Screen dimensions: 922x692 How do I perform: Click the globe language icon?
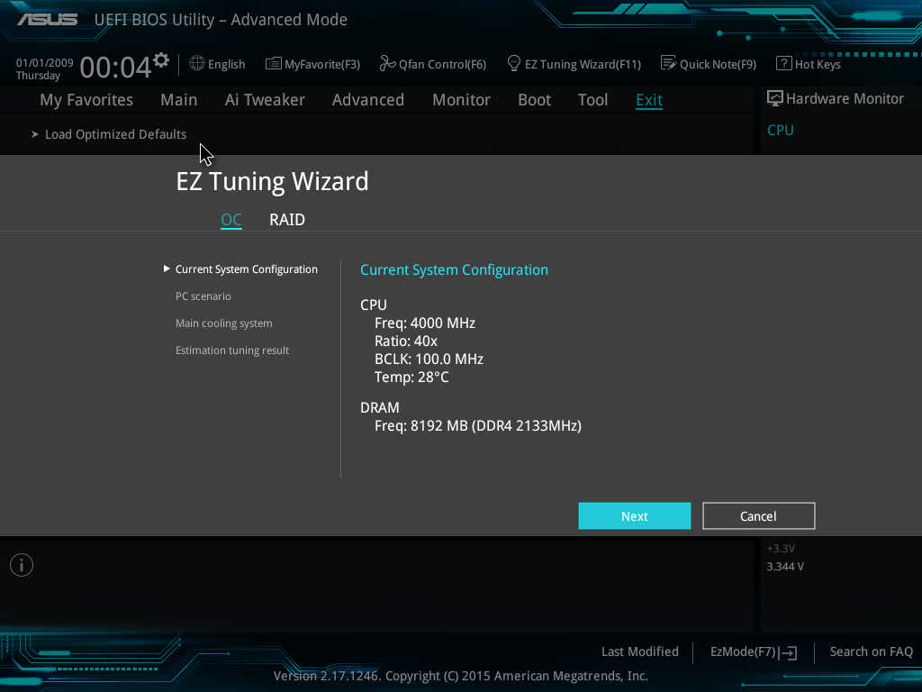click(x=197, y=64)
